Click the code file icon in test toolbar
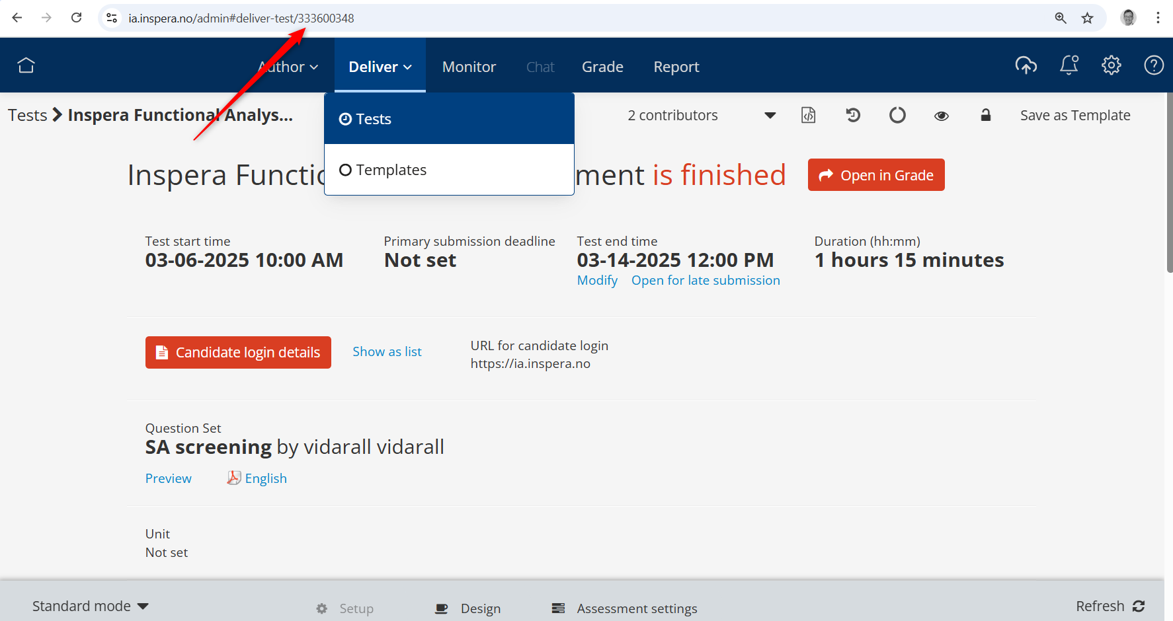The height and width of the screenshot is (621, 1173). click(x=809, y=115)
